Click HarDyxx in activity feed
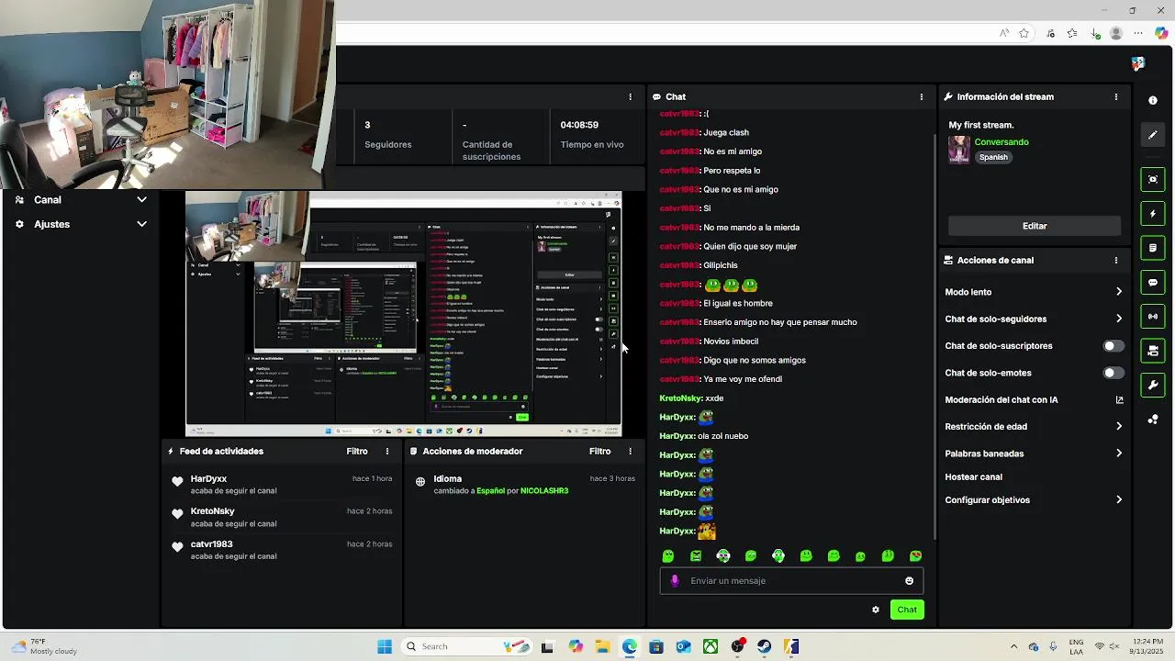1175x661 pixels. point(208,479)
